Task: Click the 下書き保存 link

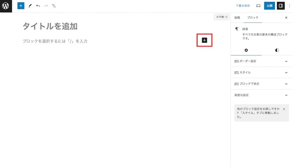Action: click(243, 6)
